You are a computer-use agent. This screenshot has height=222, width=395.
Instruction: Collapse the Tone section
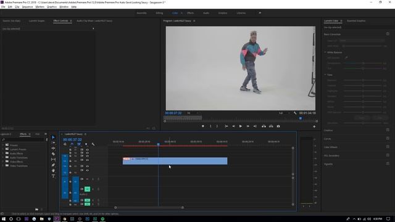(x=325, y=75)
